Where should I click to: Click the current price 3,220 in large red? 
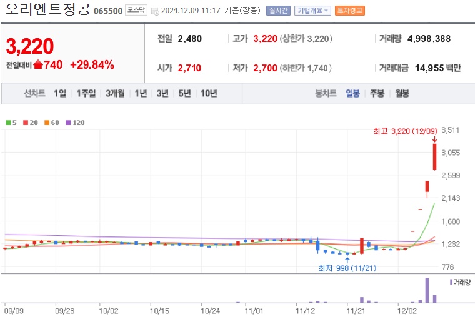30,46
